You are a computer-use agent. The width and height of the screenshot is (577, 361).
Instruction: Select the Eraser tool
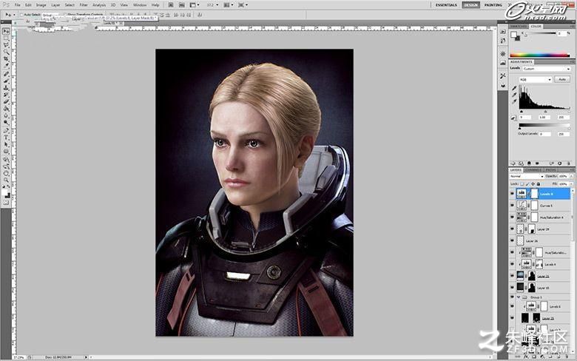pyautogui.click(x=6, y=102)
